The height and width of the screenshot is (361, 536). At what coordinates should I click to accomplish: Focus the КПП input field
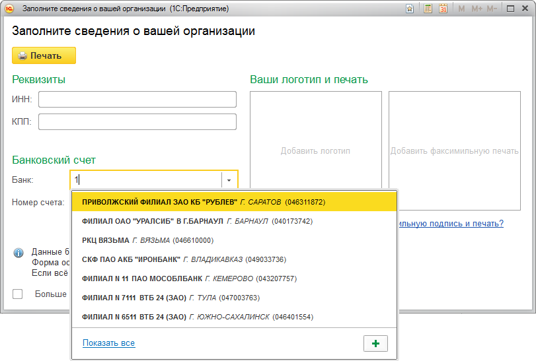click(x=137, y=122)
